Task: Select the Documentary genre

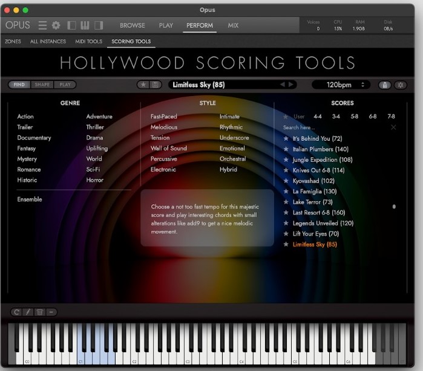Action: click(x=34, y=138)
